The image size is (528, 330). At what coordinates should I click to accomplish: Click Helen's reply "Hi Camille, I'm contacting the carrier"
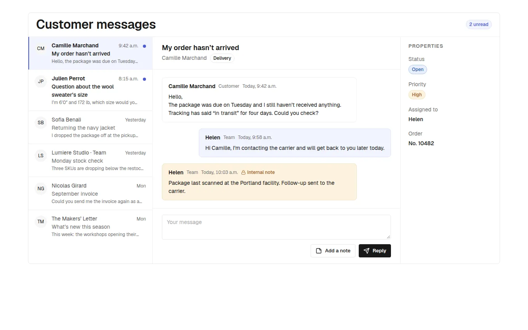(295, 148)
